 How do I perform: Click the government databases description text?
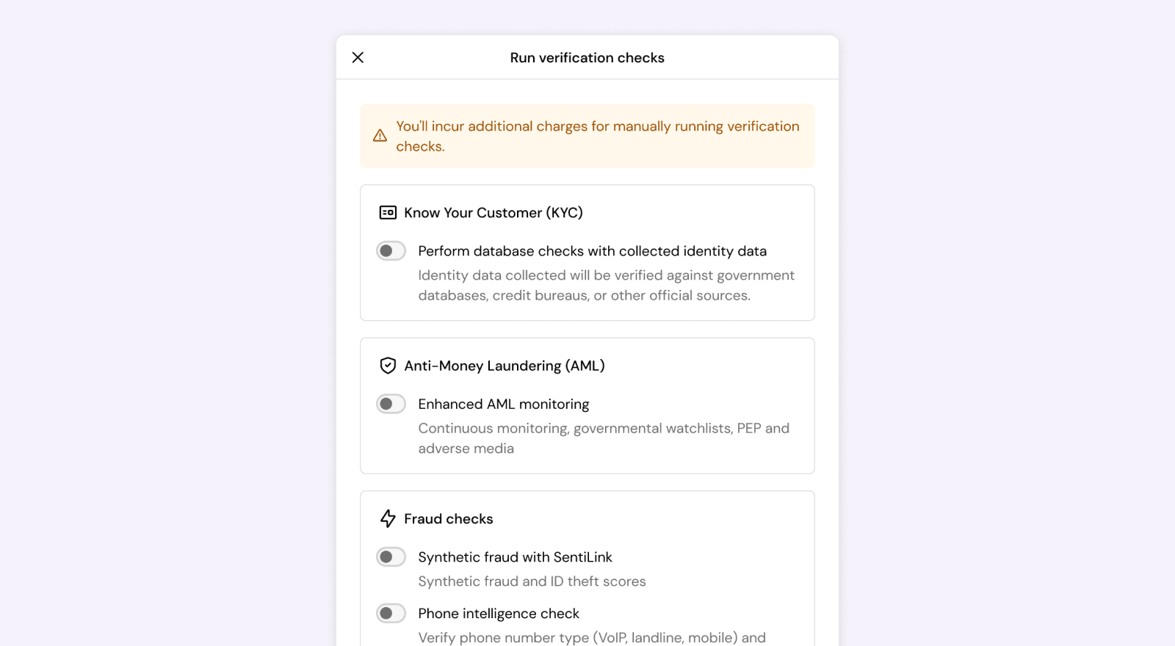tap(606, 285)
